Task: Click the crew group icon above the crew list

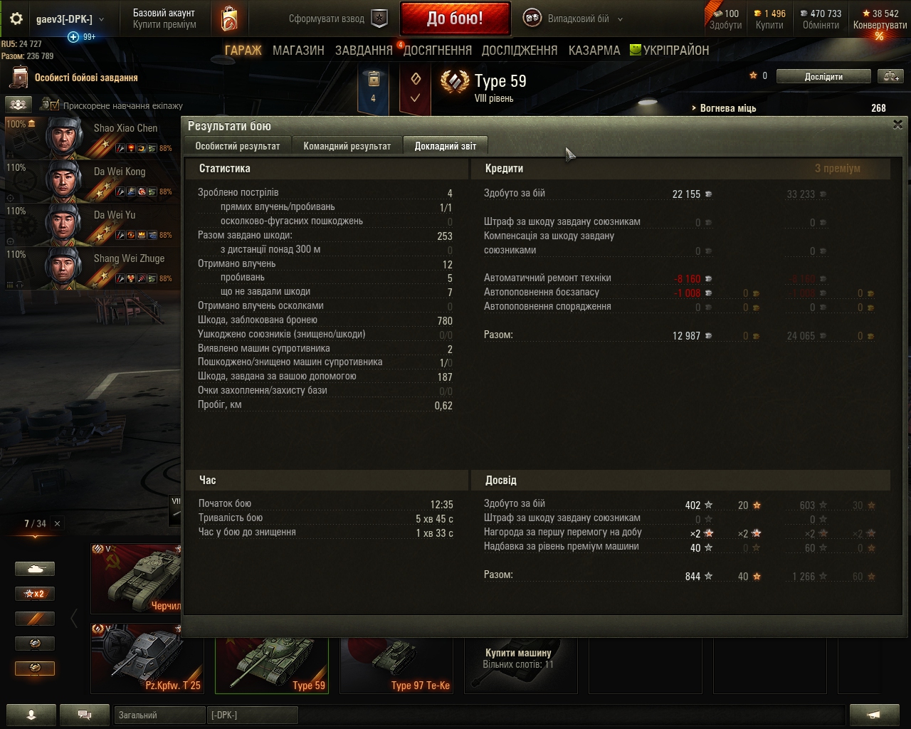Action: click(x=19, y=105)
